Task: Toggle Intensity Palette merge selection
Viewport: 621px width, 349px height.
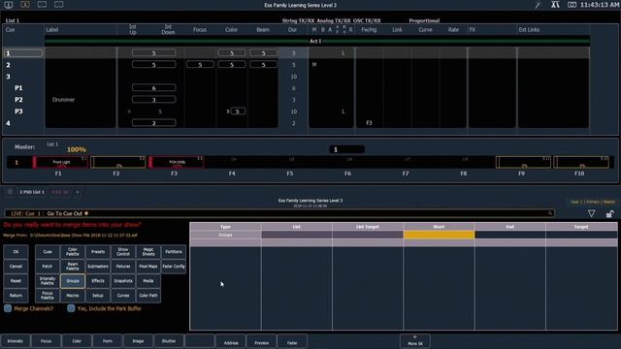Action: click(x=48, y=281)
